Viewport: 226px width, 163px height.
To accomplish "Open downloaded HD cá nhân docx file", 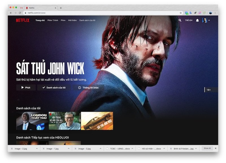I will pyautogui.click(x=151, y=149).
